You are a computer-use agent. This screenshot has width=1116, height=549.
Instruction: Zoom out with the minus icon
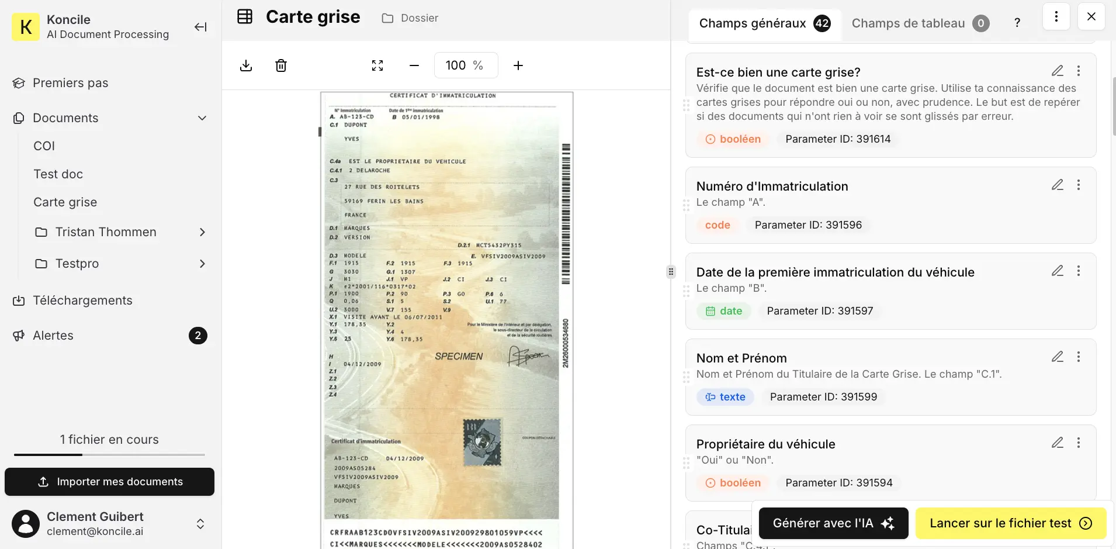(414, 65)
